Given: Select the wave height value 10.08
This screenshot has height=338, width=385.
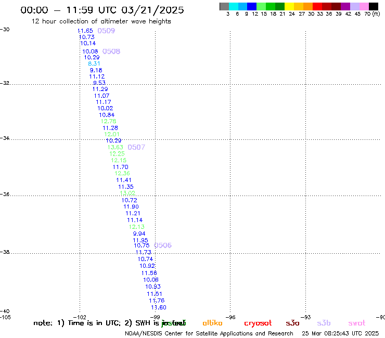Looking at the screenshot, I should pyautogui.click(x=90, y=51).
